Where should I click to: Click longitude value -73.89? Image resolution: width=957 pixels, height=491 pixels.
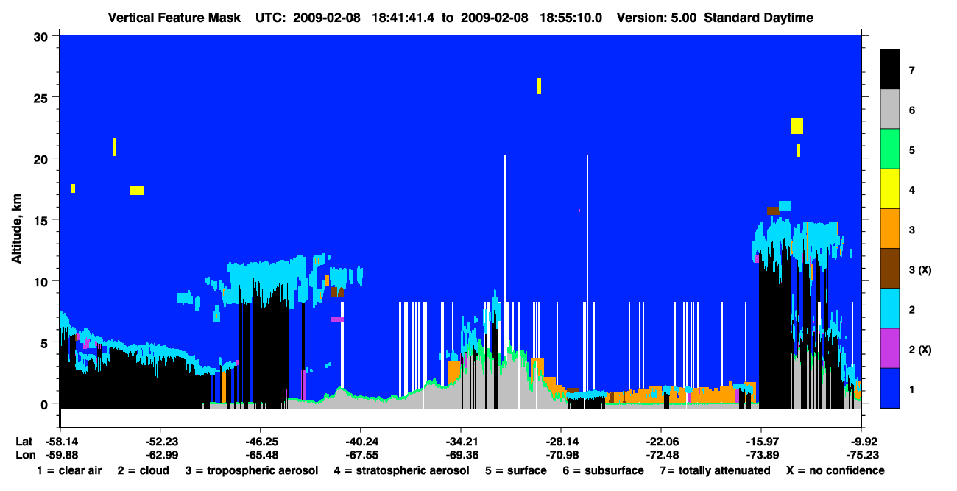(760, 455)
